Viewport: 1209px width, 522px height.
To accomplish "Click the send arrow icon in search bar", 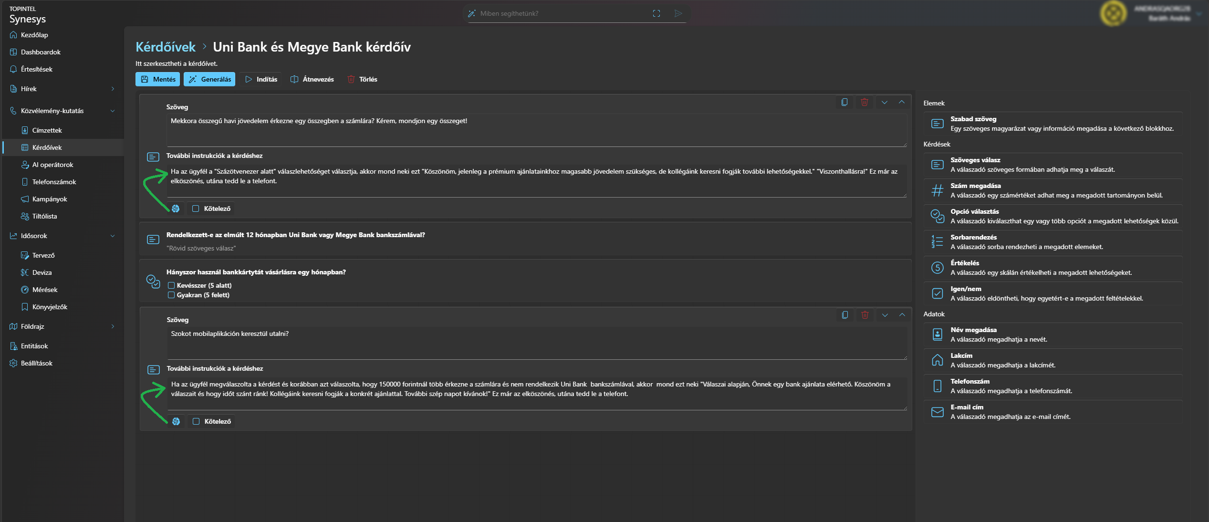I will 678,13.
